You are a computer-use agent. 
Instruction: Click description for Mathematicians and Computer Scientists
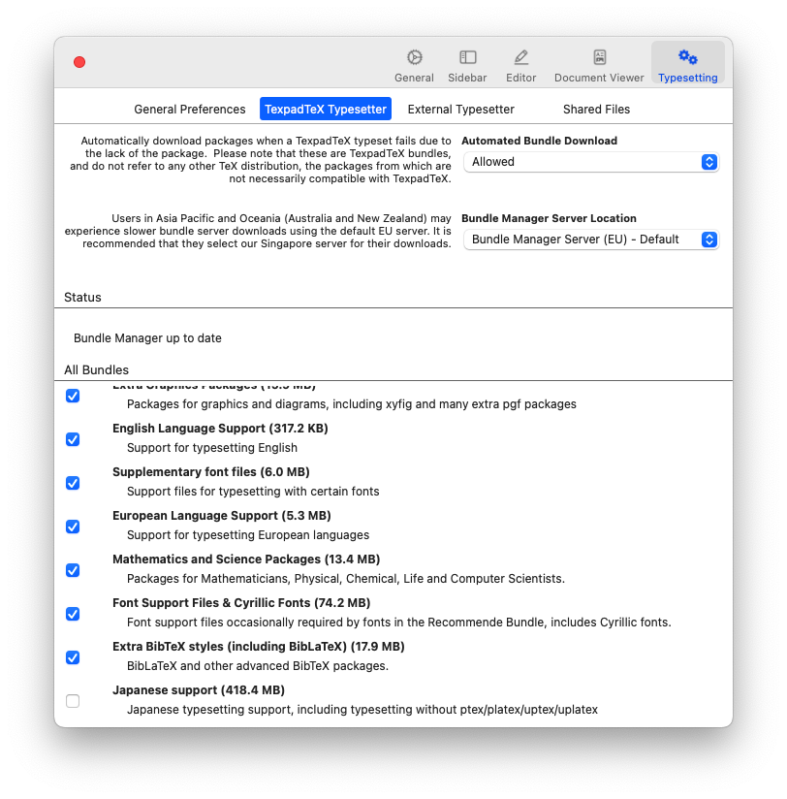click(346, 578)
